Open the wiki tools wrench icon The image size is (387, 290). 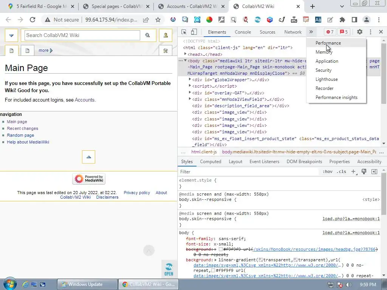[x=166, y=51]
